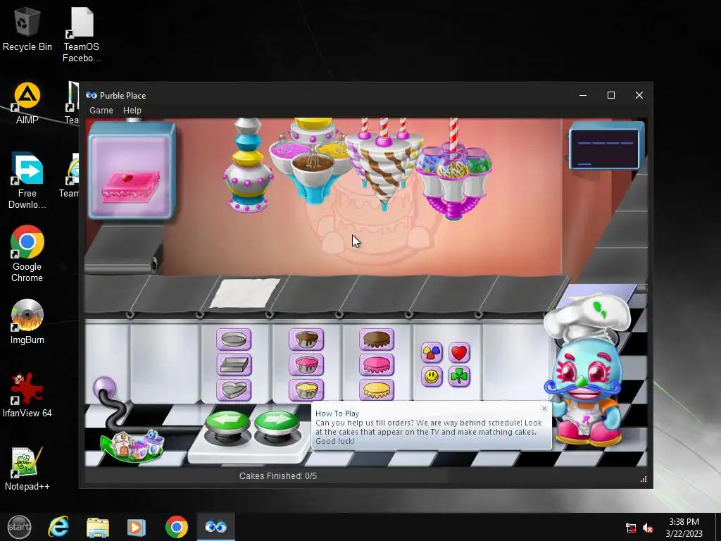Open the Help menu
The width and height of the screenshot is (721, 541).
132,111
